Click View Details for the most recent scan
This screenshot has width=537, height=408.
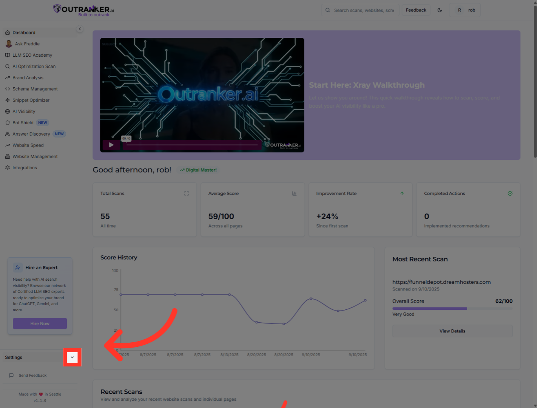coord(452,331)
